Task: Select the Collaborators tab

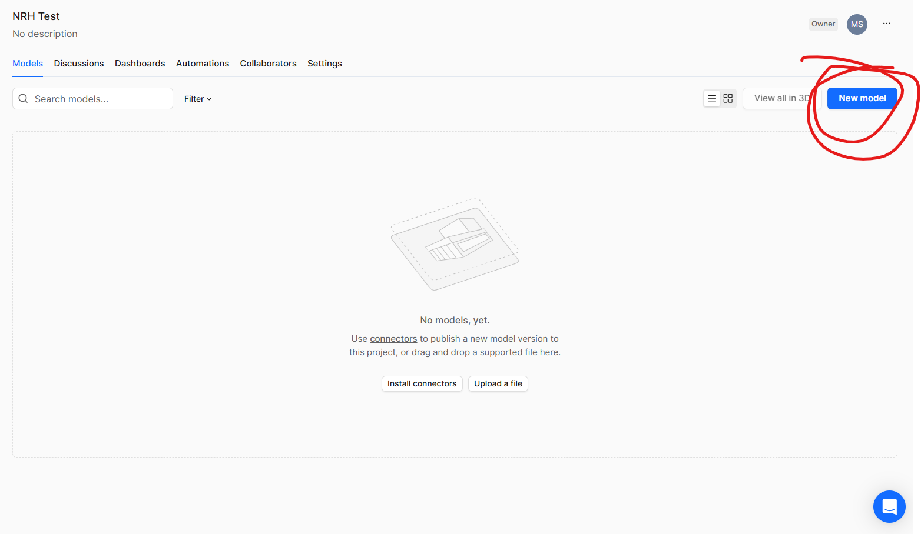Action: (x=268, y=64)
